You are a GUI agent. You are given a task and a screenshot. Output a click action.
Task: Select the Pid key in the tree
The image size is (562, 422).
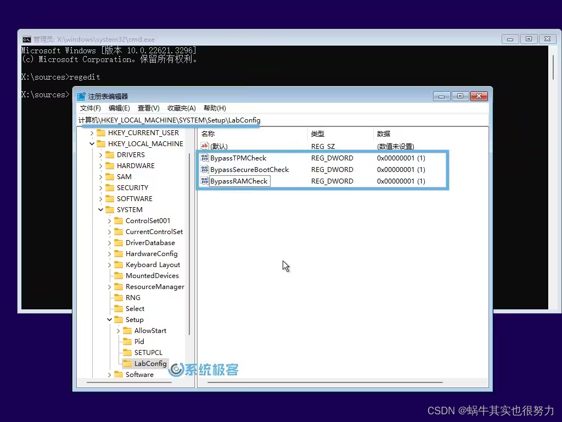[x=139, y=342]
